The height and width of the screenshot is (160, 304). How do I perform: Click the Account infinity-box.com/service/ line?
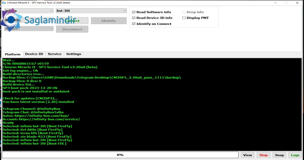pyautogui.click(x=41, y=119)
